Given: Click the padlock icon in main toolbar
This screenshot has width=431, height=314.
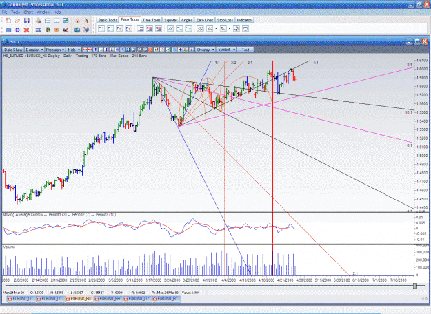Looking at the screenshot, I should (77, 21).
